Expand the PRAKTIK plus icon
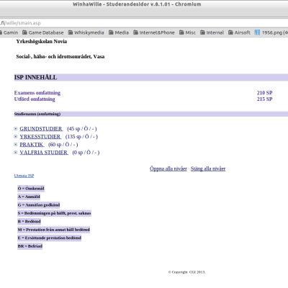The image size is (288, 288). tap(16, 145)
